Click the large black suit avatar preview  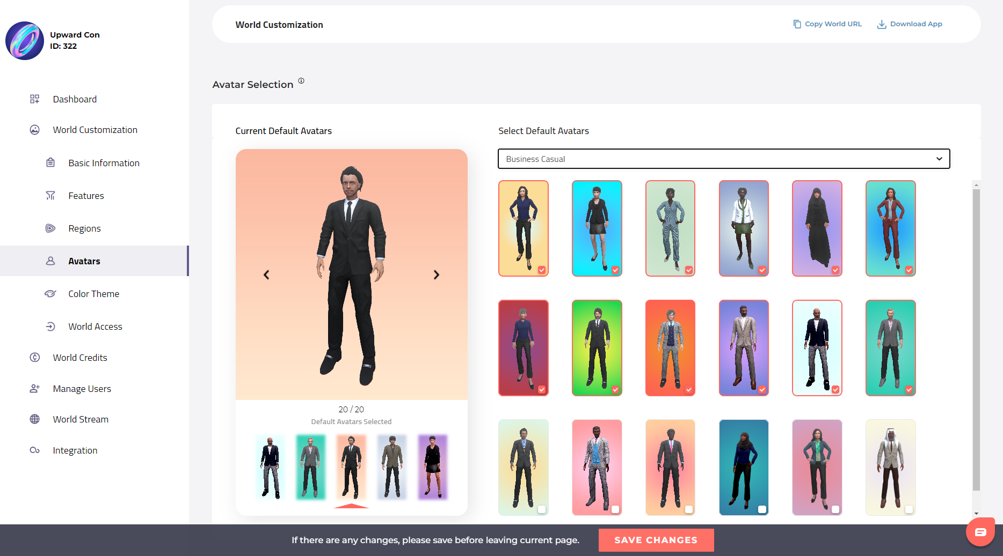click(x=351, y=275)
